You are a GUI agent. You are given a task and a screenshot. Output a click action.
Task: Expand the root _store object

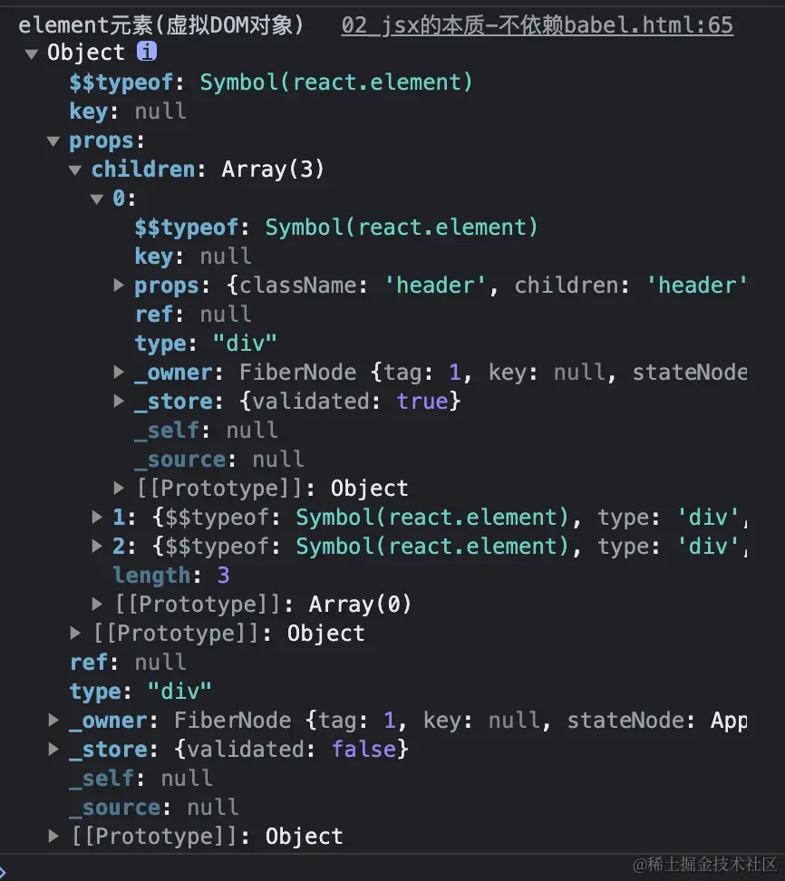pos(53,750)
